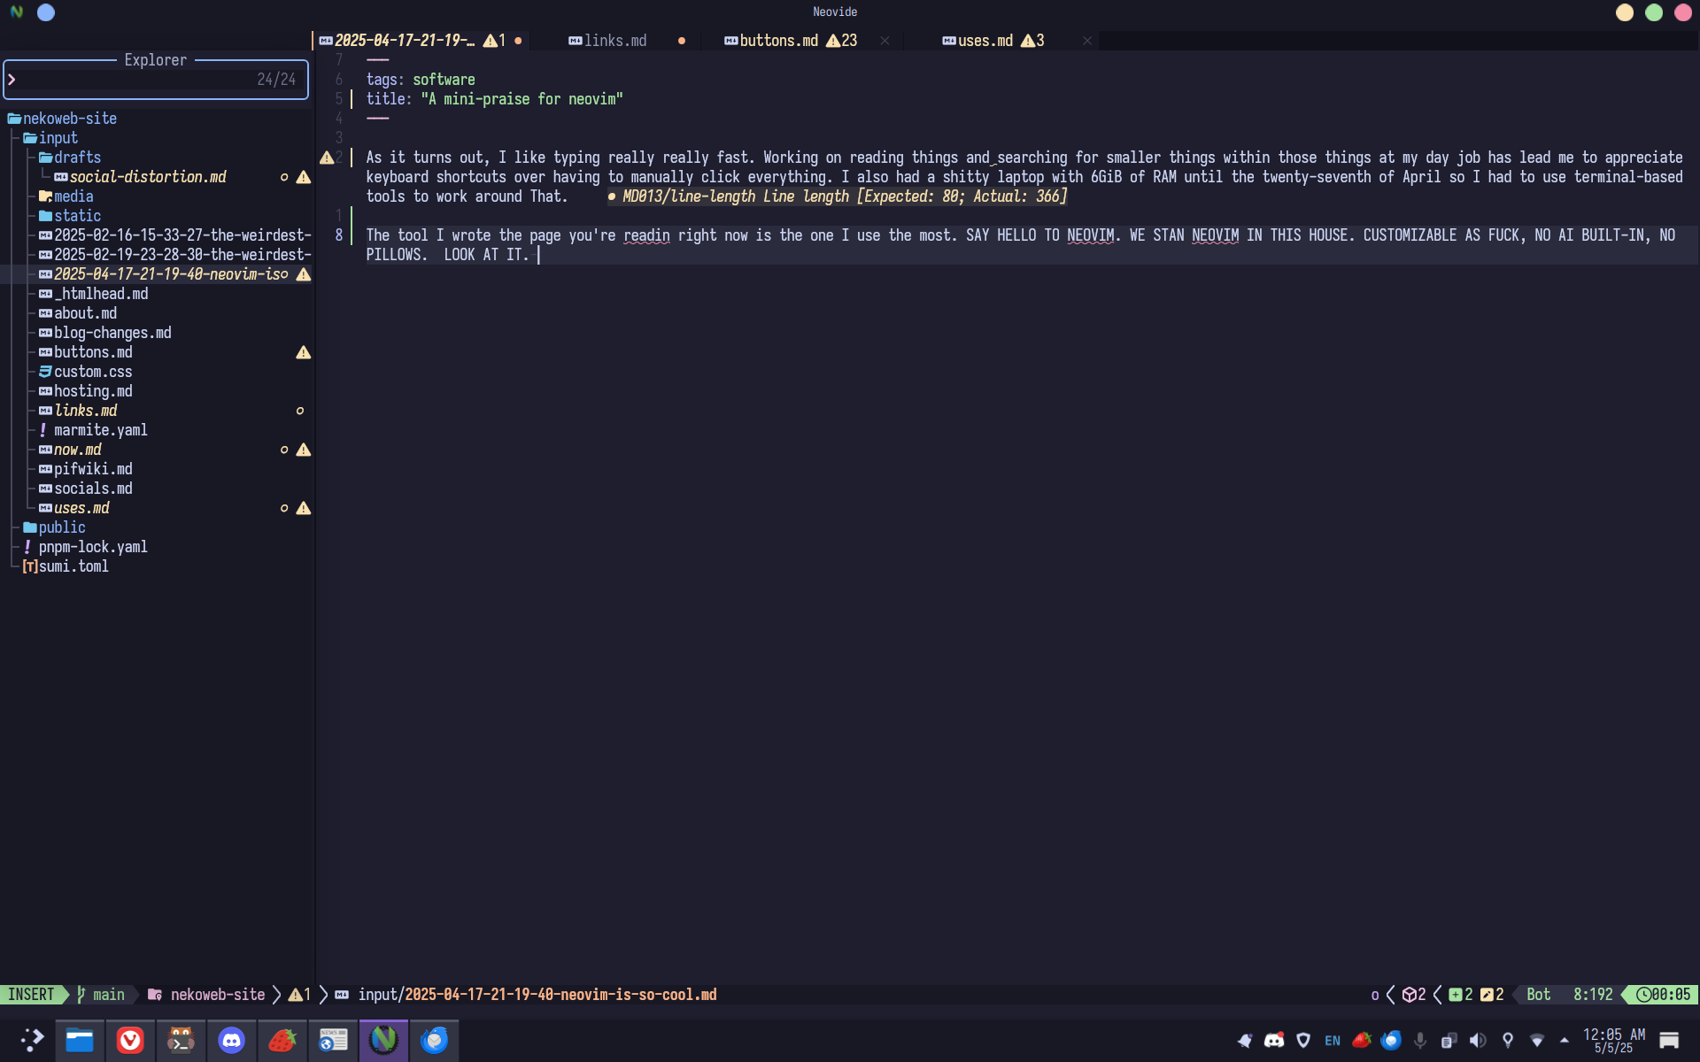Click warning icon beside line 2
Image resolution: width=1700 pixels, height=1062 pixels.
pyautogui.click(x=327, y=158)
